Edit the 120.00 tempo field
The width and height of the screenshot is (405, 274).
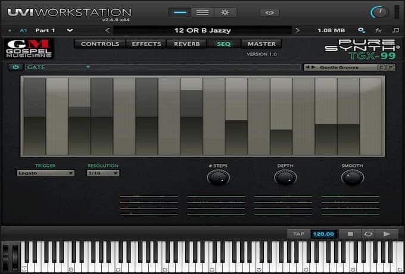click(x=323, y=234)
